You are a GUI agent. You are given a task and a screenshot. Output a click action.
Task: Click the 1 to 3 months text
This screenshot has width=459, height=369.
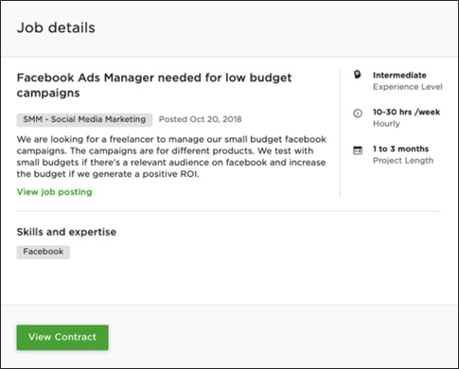tap(400, 149)
